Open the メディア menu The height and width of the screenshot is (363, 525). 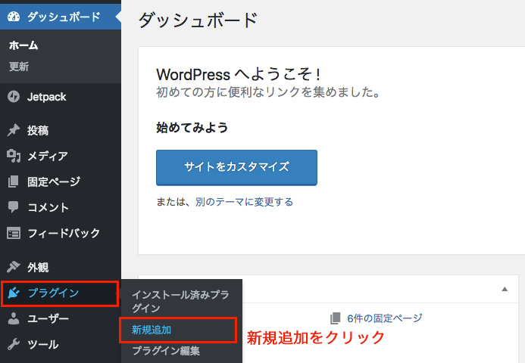point(61,156)
